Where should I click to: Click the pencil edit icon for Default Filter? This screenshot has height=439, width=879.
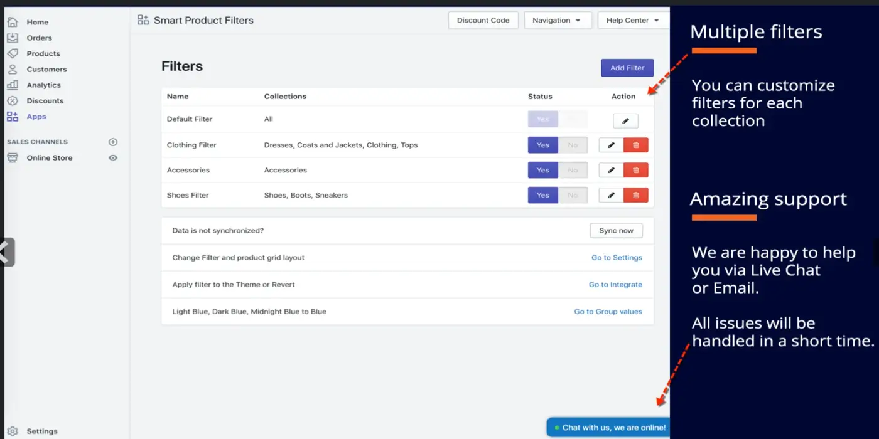point(625,121)
